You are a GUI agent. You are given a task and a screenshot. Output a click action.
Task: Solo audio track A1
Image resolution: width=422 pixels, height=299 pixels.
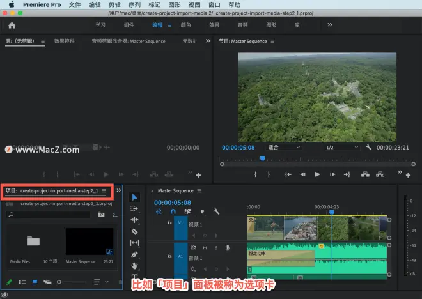[x=216, y=248]
